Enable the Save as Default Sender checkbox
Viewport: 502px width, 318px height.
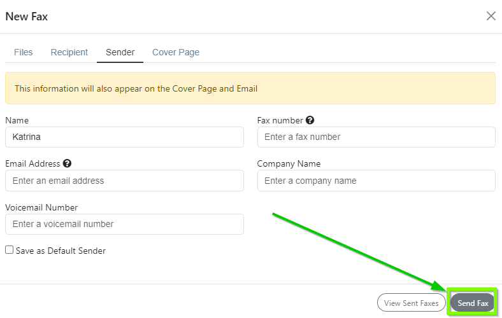[x=9, y=251]
